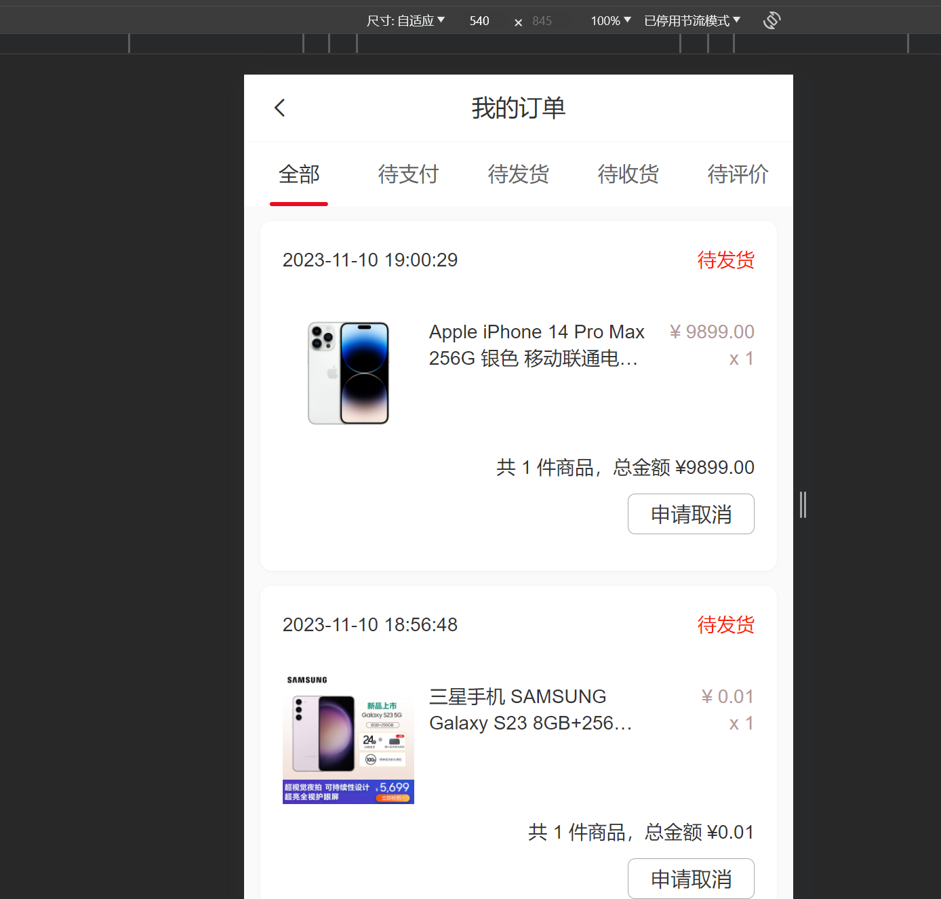The height and width of the screenshot is (899, 941).
Task: Click the 待发货 status of the iPhone order
Action: 726,260
